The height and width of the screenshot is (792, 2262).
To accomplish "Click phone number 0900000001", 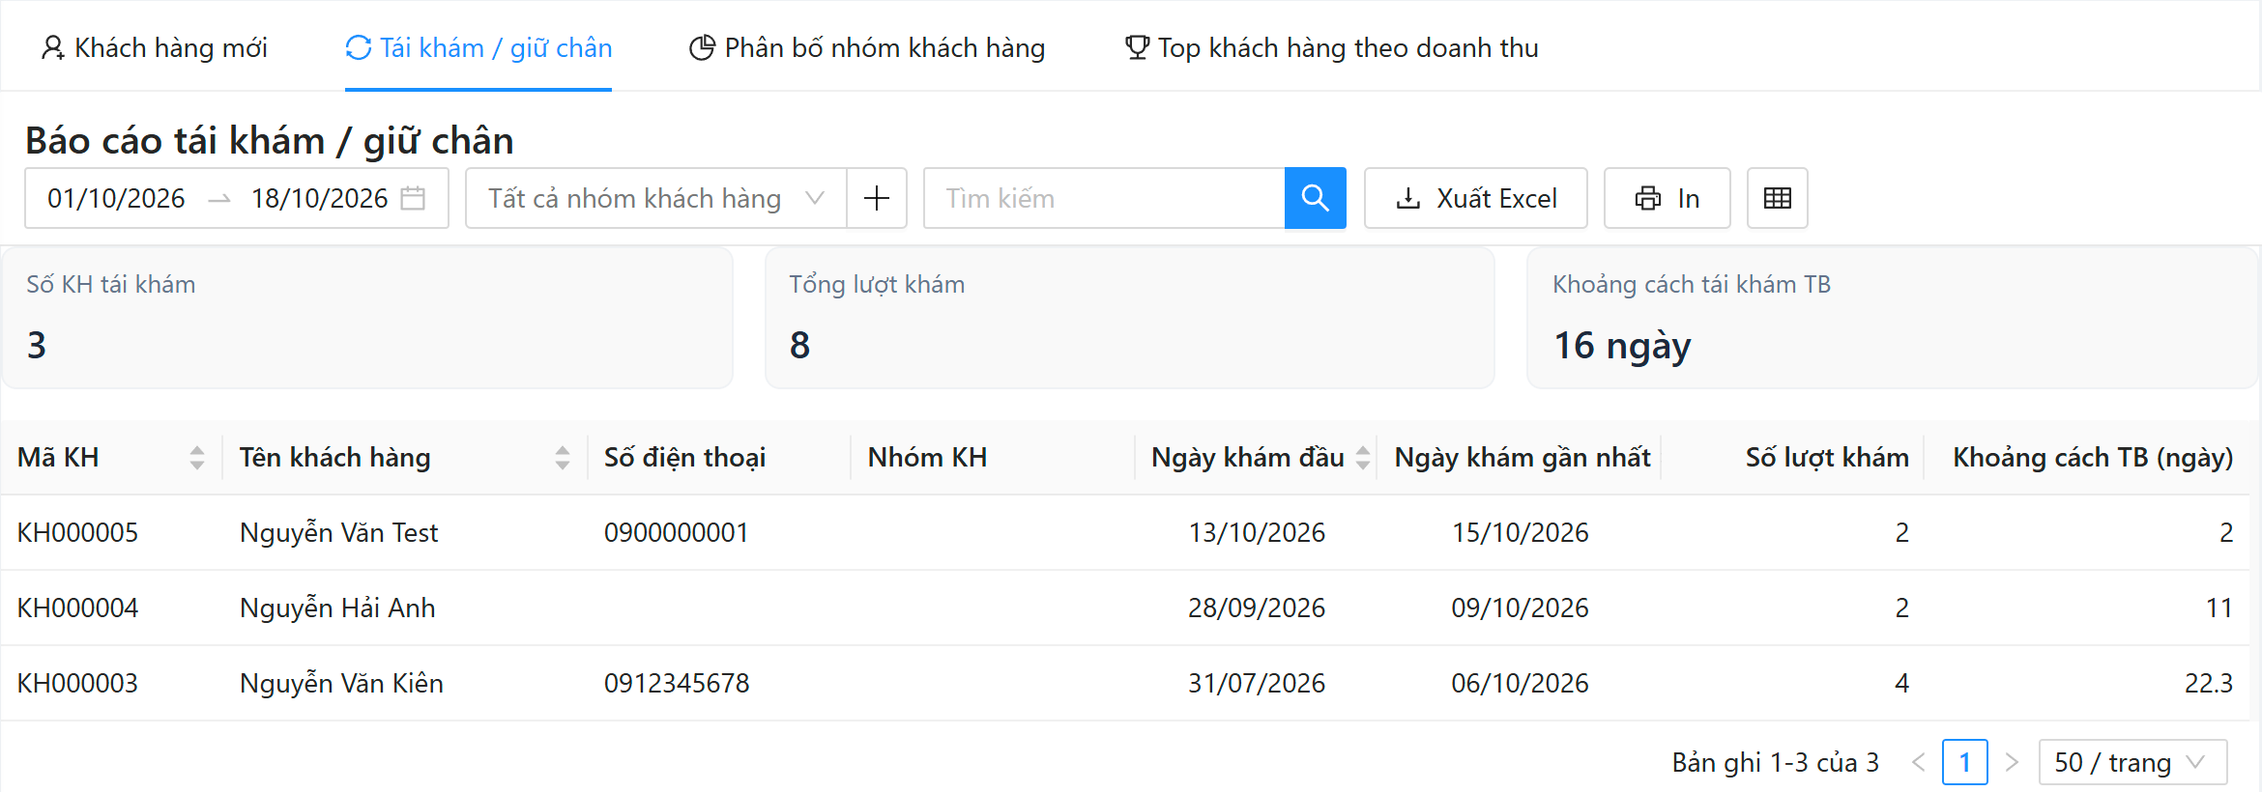I will pyautogui.click(x=677, y=532).
